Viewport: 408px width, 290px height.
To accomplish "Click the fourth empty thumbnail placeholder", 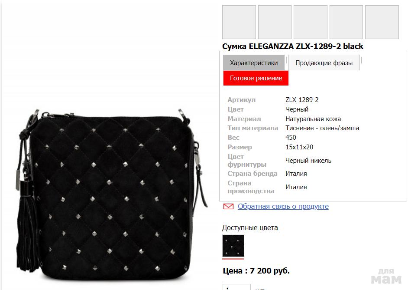I will pyautogui.click(x=346, y=22).
